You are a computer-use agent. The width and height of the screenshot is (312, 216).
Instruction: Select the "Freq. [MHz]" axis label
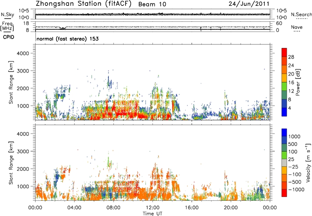[x=7, y=27]
